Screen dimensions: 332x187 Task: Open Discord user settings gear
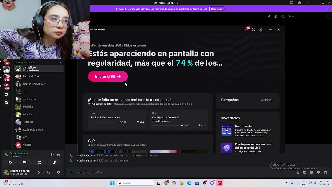58,172
